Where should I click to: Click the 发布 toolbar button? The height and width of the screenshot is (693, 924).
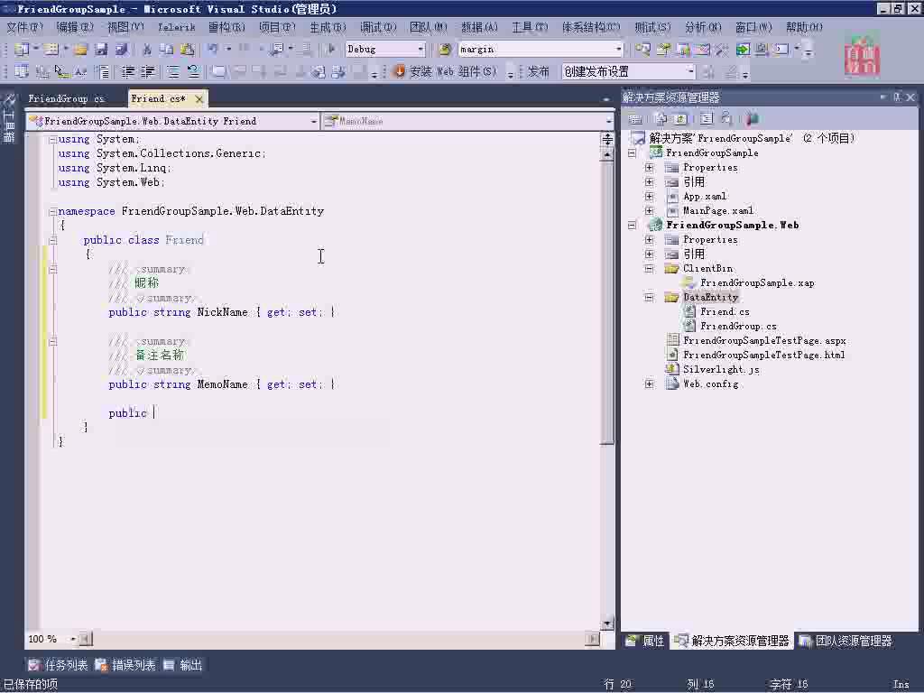[538, 72]
